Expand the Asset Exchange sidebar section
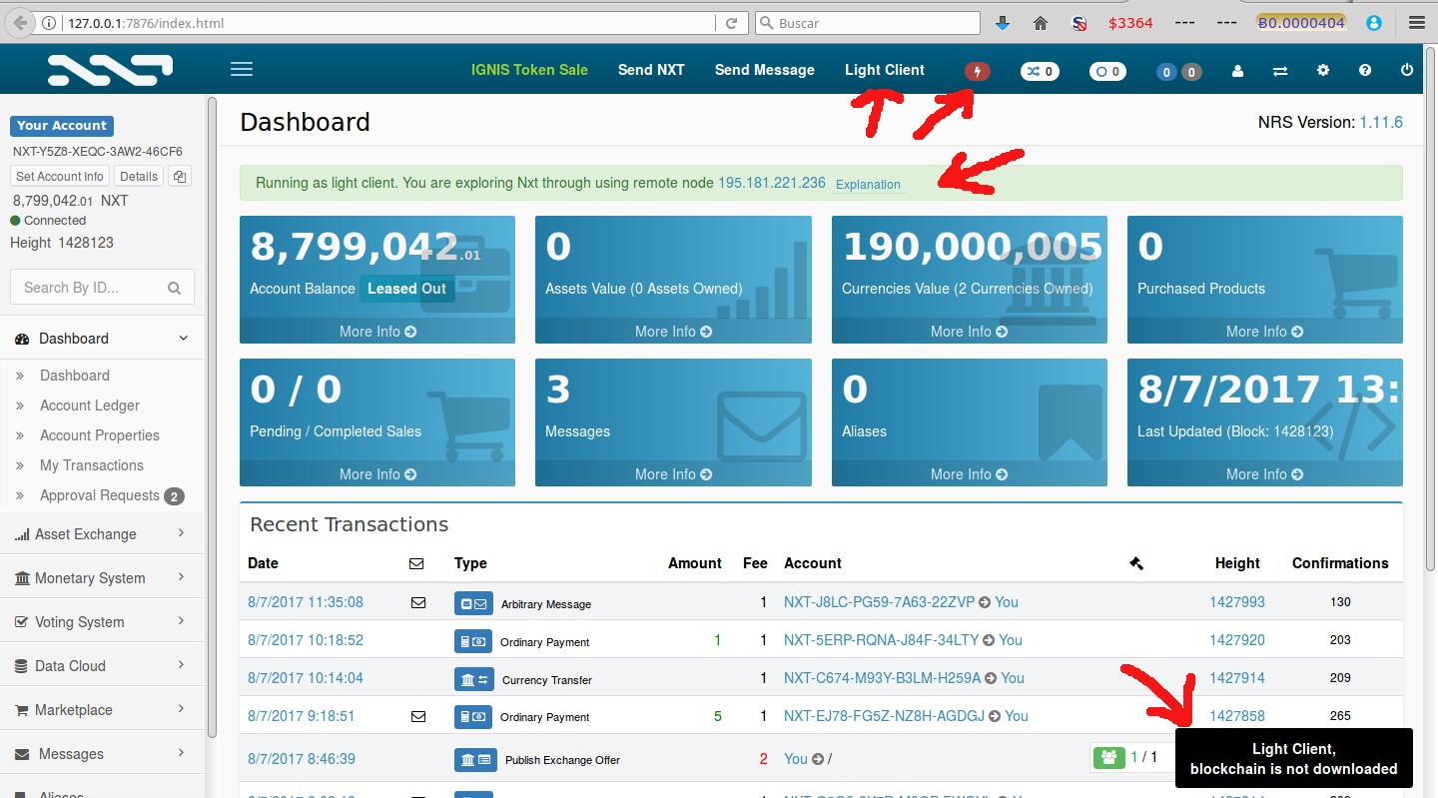This screenshot has height=798, width=1438. point(102,534)
